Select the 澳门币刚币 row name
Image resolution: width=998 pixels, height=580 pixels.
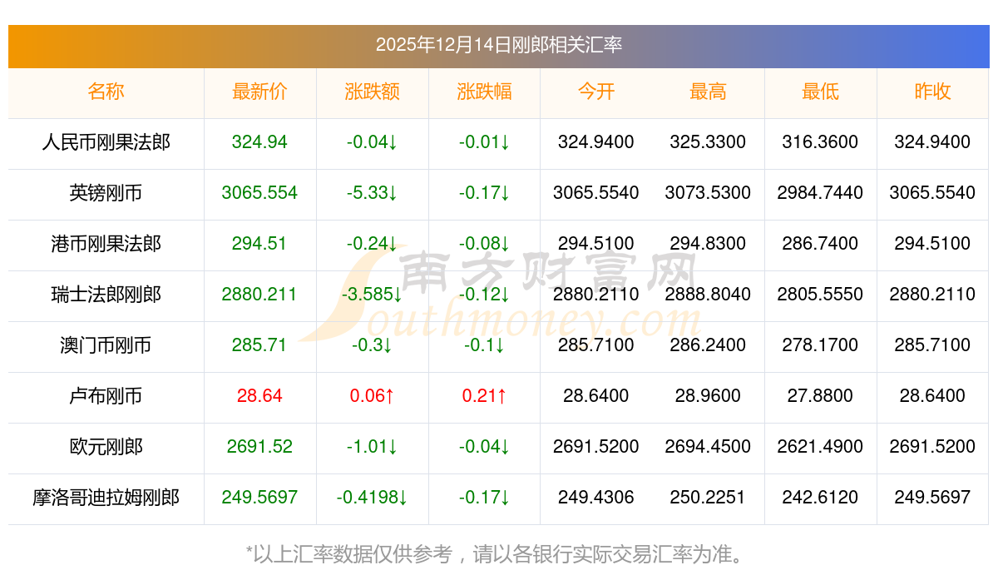(x=106, y=345)
